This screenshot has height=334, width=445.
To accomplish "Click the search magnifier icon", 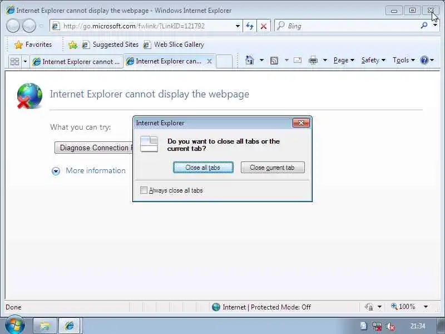I will point(424,26).
